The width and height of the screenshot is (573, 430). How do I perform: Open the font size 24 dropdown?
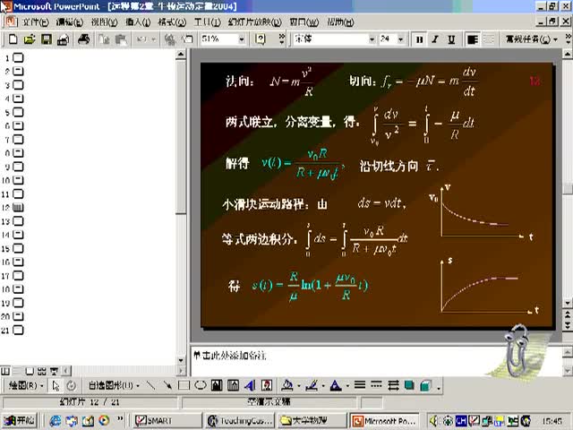tap(401, 39)
